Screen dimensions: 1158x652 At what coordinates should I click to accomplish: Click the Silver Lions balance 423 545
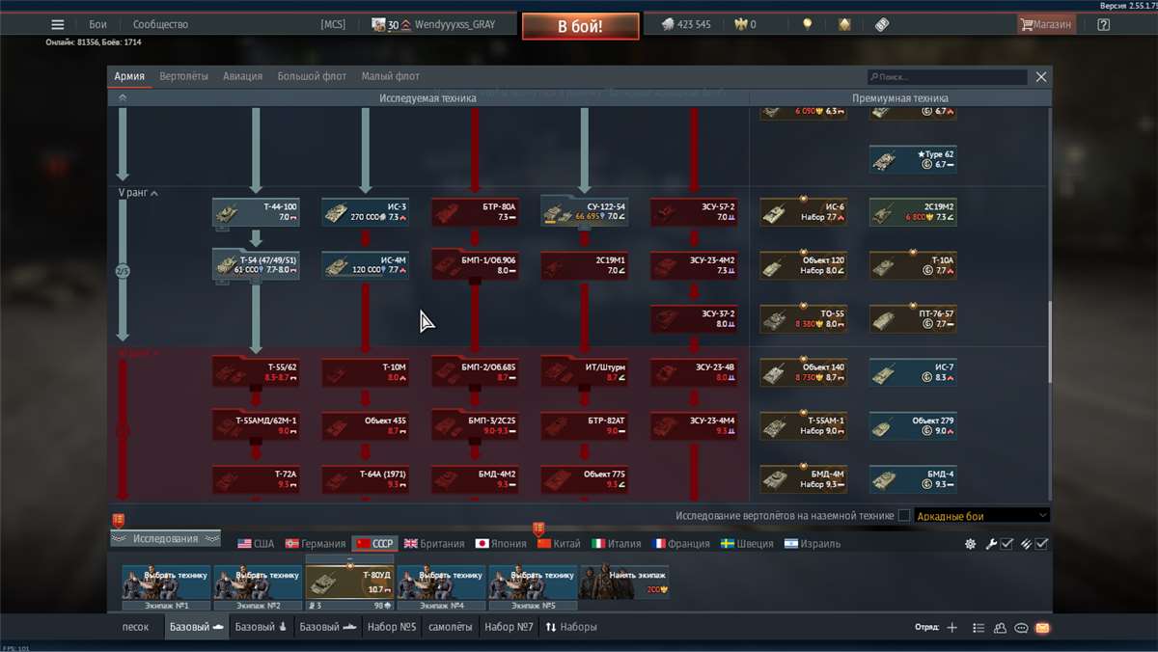click(x=686, y=24)
